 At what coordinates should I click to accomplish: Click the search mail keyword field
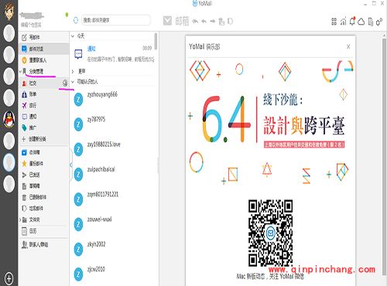(116, 20)
